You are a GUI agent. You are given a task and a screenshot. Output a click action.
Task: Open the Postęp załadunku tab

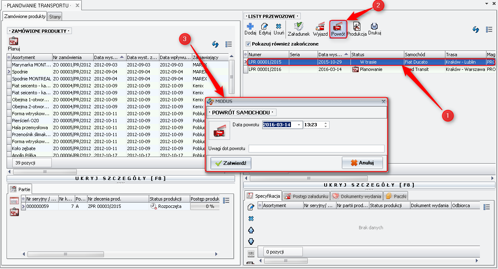click(307, 196)
